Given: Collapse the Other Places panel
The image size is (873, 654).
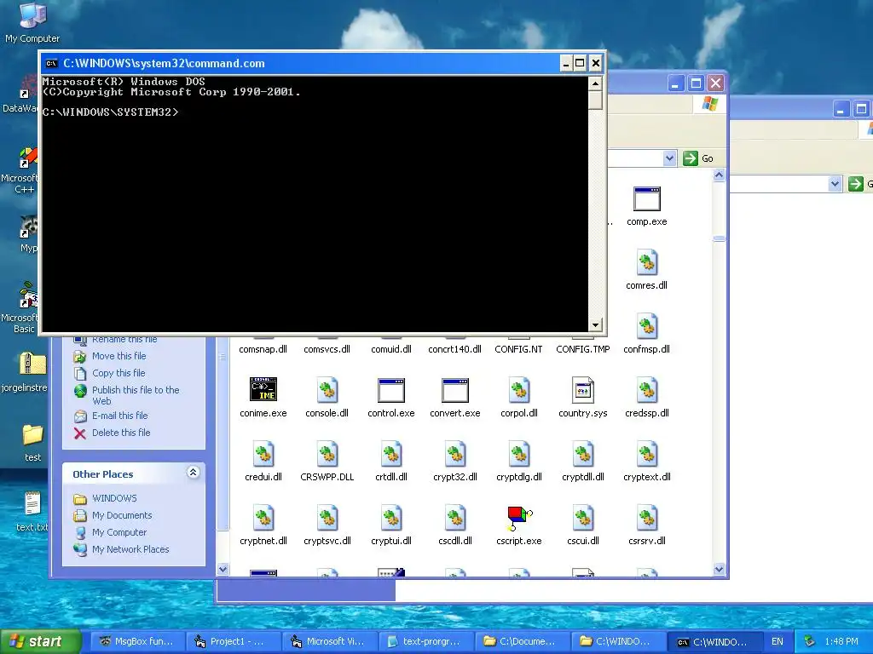Looking at the screenshot, I should point(193,473).
